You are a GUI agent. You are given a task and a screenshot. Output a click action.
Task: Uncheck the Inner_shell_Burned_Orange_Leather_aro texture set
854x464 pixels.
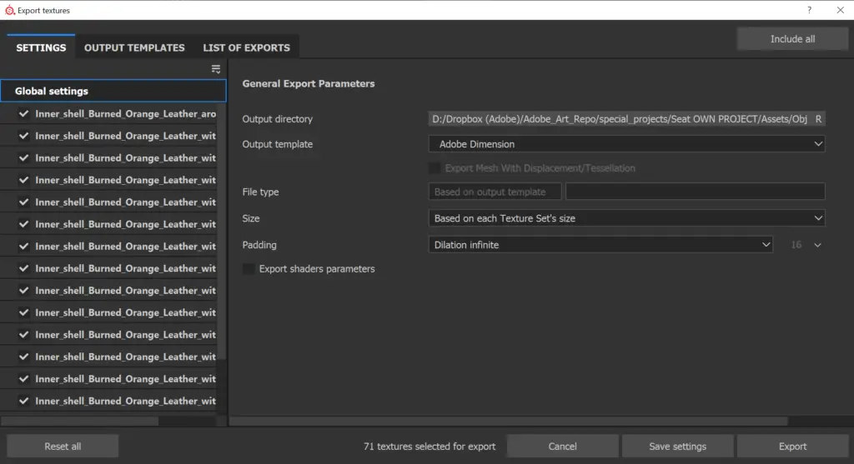(x=23, y=113)
